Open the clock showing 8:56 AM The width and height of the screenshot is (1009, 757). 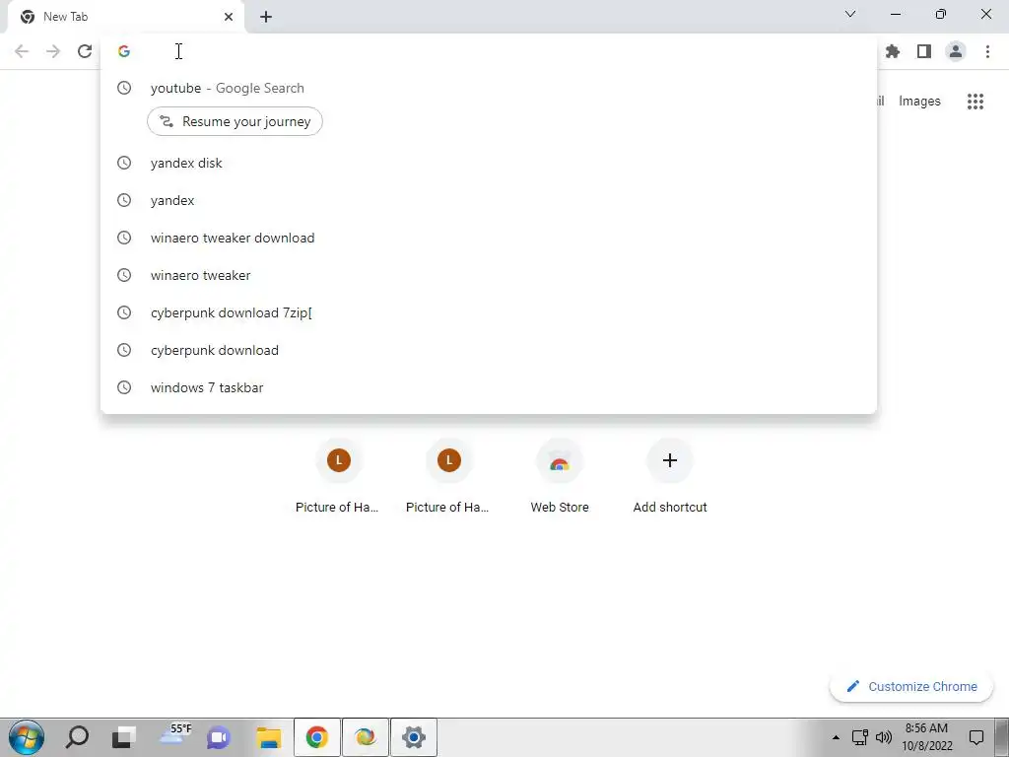click(x=926, y=737)
